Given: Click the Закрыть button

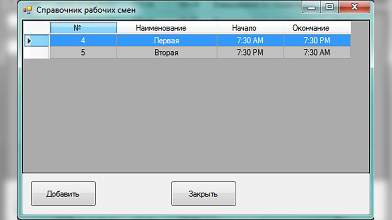Looking at the screenshot, I should pos(204,194).
